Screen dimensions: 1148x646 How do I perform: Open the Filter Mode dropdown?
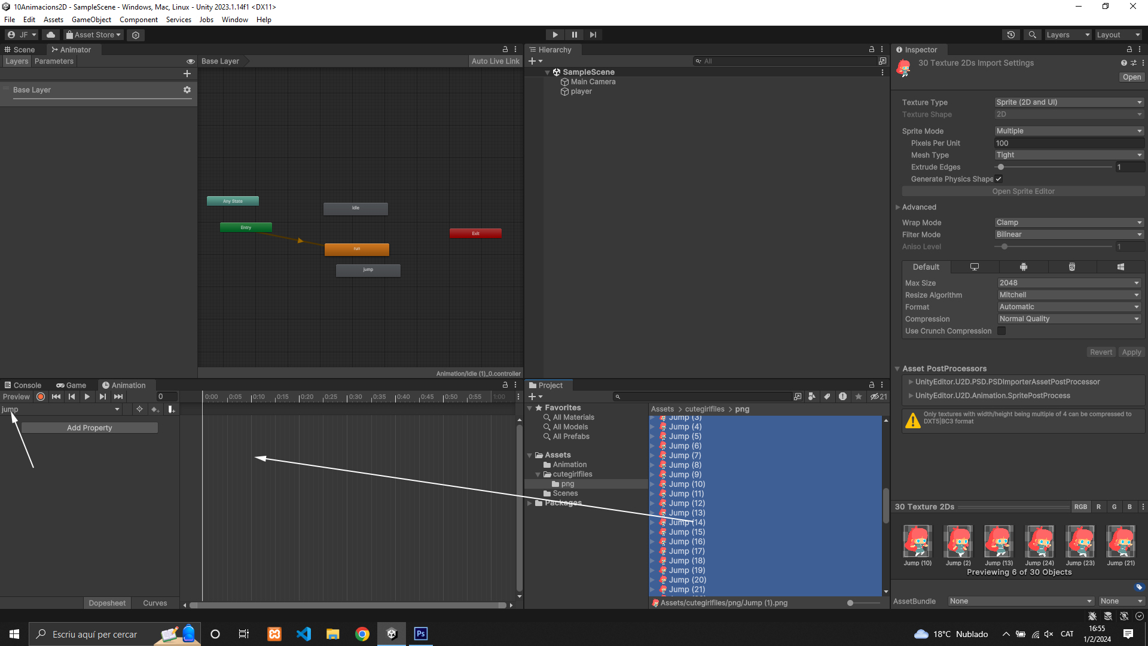tap(1068, 234)
